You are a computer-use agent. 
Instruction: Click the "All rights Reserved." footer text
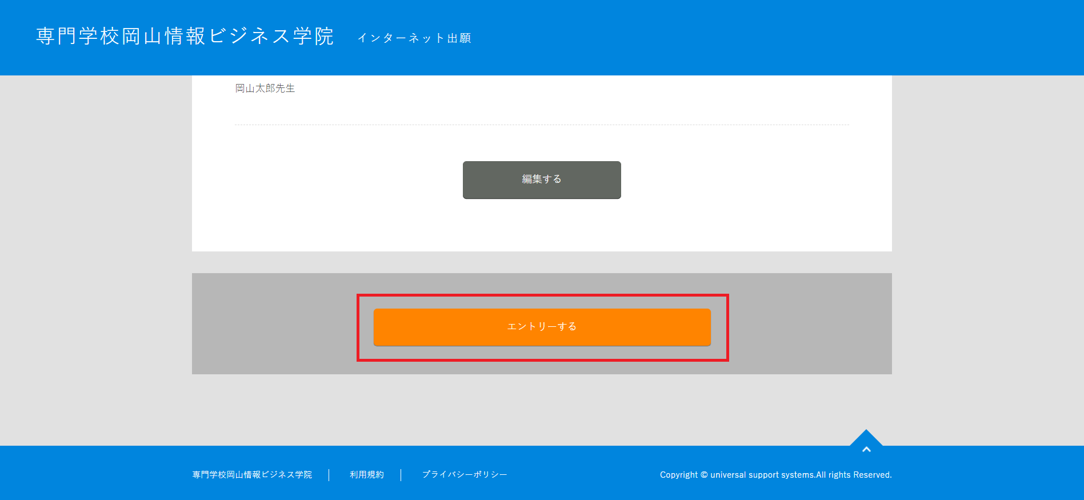tap(854, 475)
